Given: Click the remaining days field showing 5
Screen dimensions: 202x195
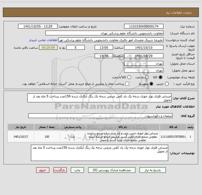Looking at the screenshot, I should pos(76,48).
